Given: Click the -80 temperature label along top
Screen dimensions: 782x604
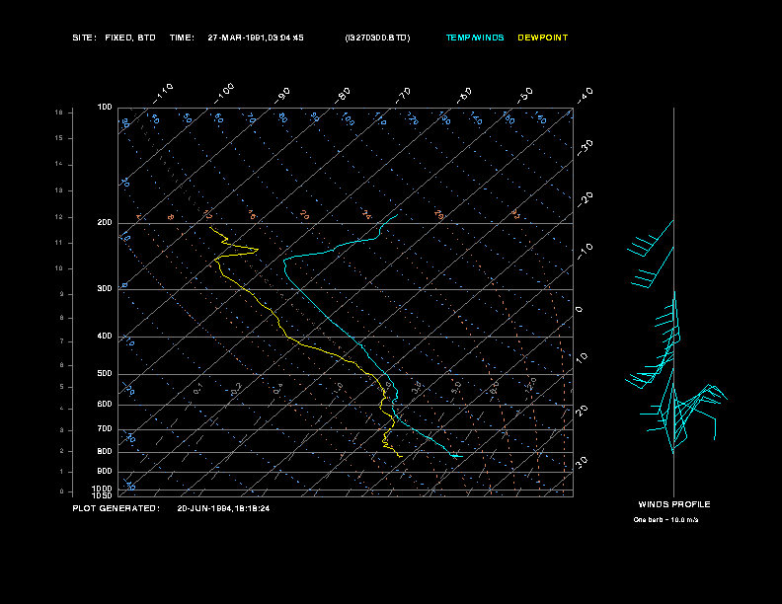Looking at the screenshot, I should click(x=342, y=95).
